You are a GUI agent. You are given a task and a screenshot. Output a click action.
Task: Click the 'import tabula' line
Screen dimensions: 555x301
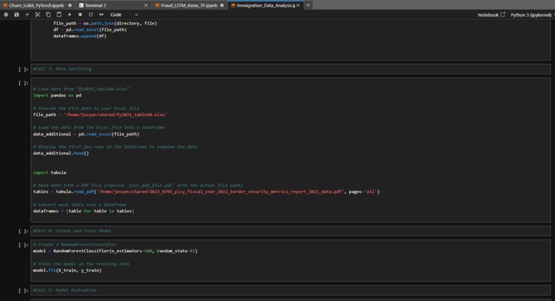(50, 172)
